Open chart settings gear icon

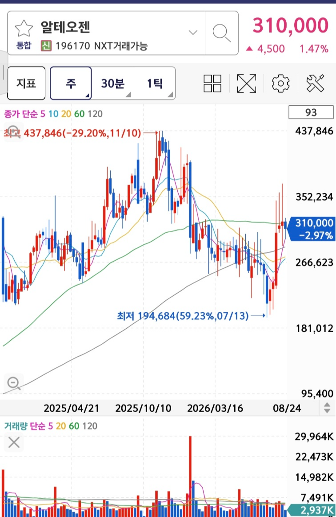click(280, 83)
